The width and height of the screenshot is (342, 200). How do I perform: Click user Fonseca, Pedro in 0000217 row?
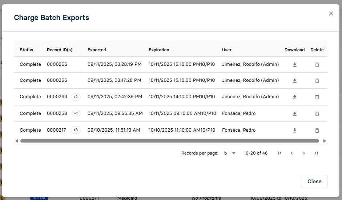coord(239,130)
